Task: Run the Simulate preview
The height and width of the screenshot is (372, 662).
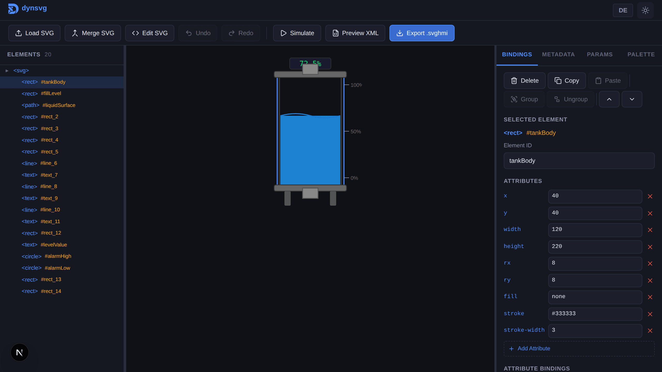Action: click(x=297, y=33)
